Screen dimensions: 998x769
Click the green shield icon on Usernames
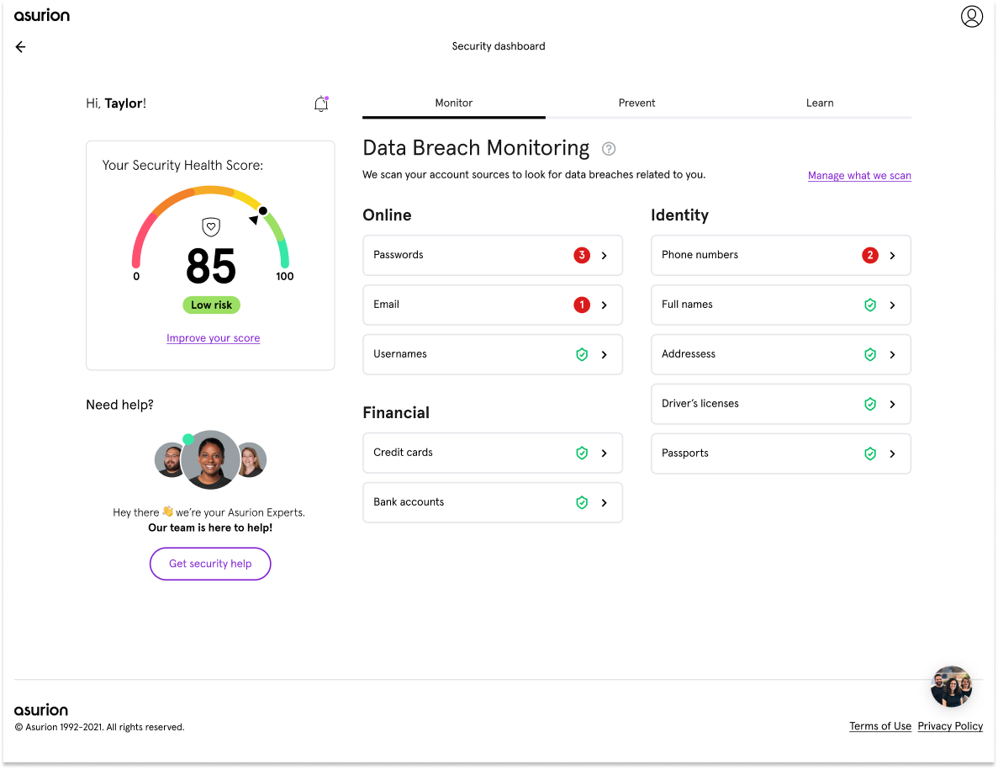tap(582, 354)
